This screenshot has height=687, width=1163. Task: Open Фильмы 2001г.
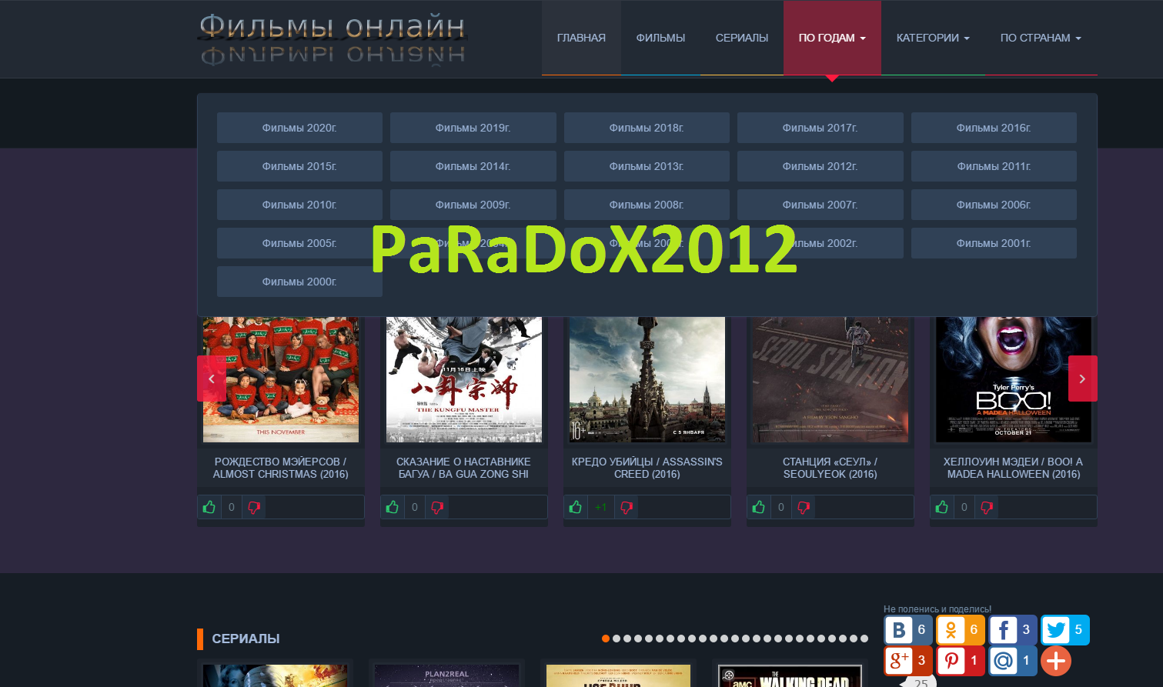[994, 243]
